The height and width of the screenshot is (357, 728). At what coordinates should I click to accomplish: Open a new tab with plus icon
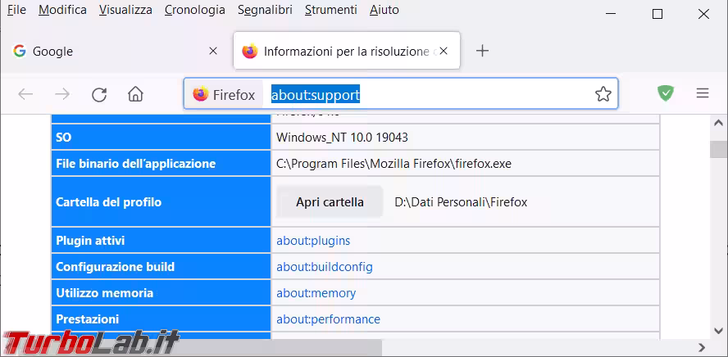click(483, 51)
